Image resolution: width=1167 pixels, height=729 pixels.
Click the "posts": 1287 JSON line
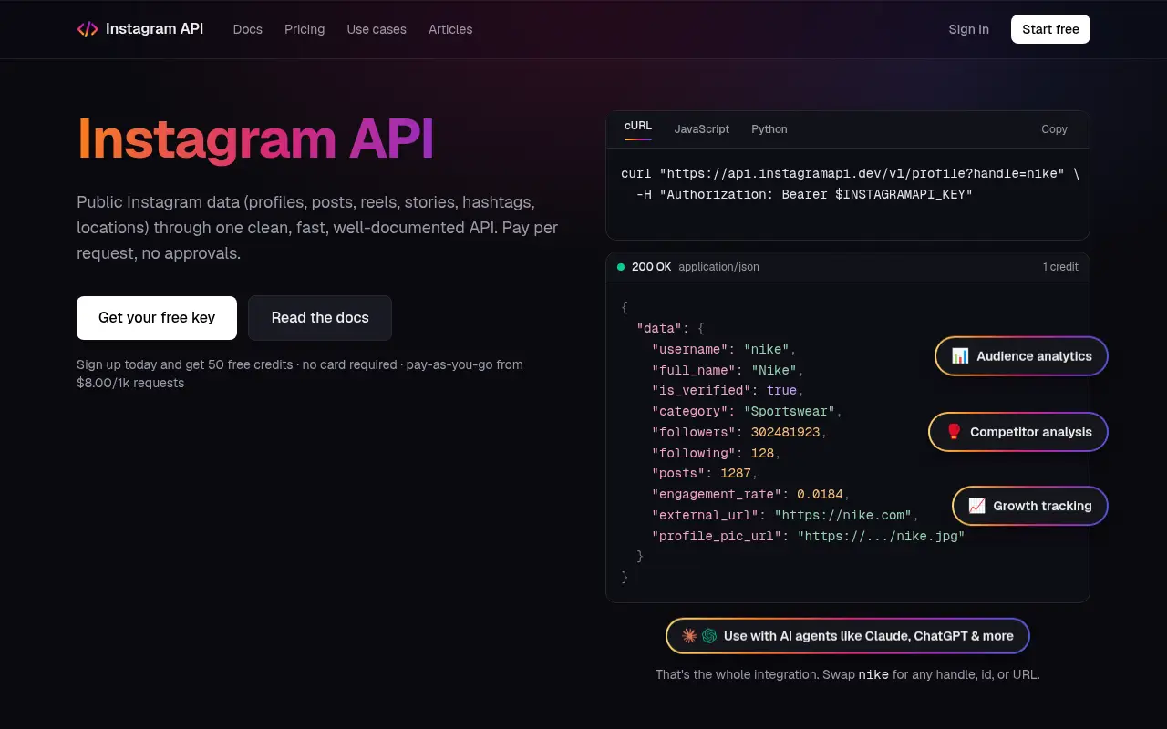[705, 474]
